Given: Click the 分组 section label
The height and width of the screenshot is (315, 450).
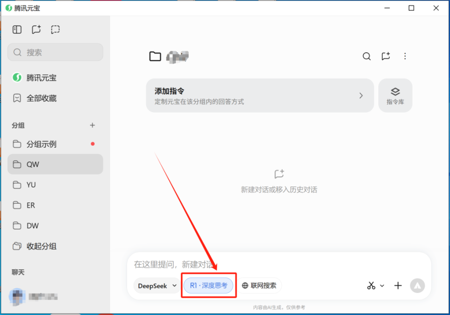Looking at the screenshot, I should pos(18,125).
